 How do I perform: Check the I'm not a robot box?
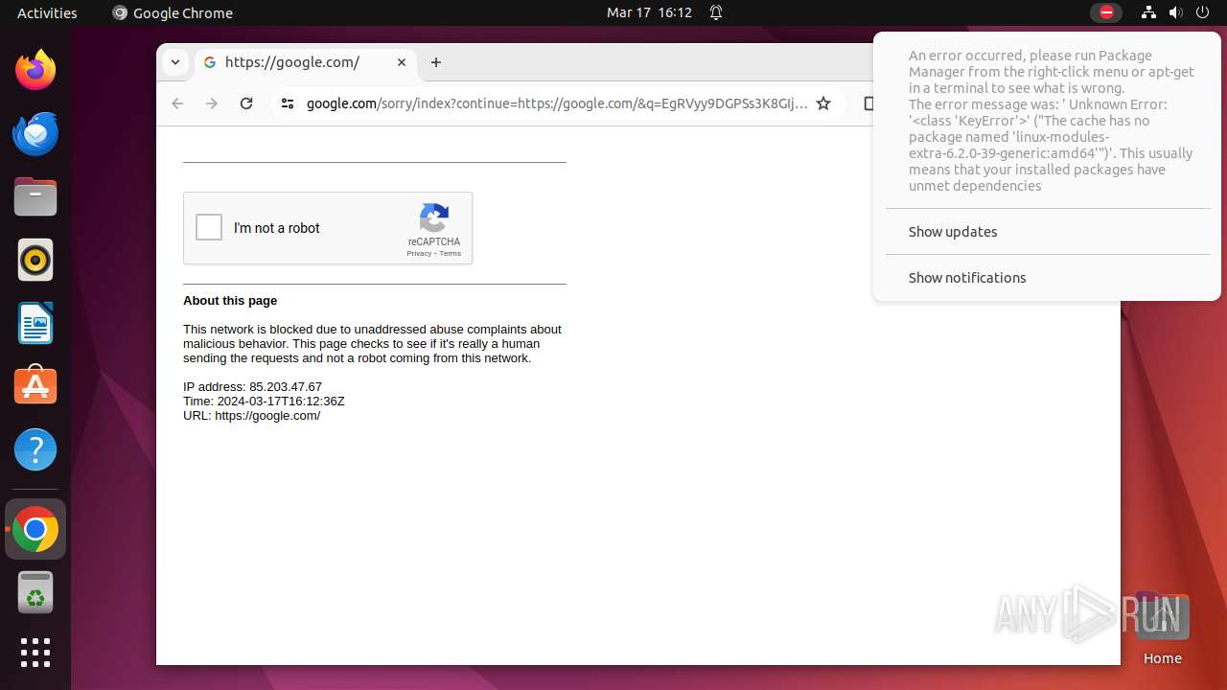(209, 228)
